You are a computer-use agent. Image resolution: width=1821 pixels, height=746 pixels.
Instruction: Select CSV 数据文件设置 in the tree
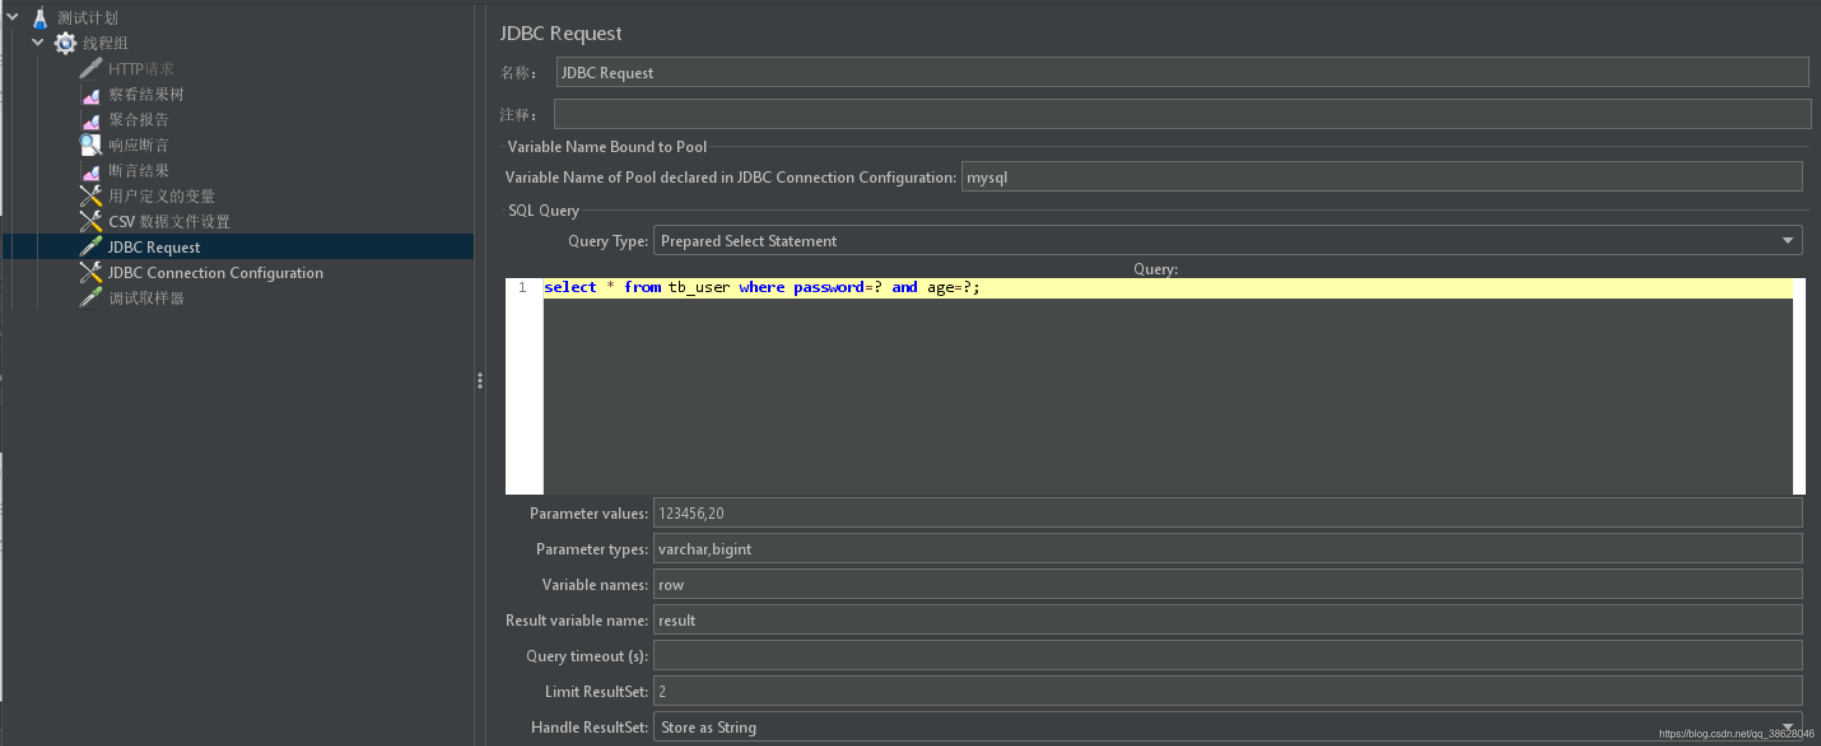169,222
